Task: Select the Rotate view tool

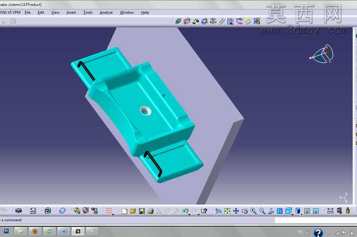Action: (x=245, y=211)
